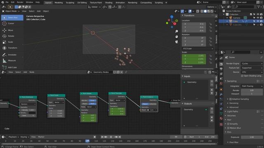Toggle Camera visibility eye in outliner

click(258, 18)
